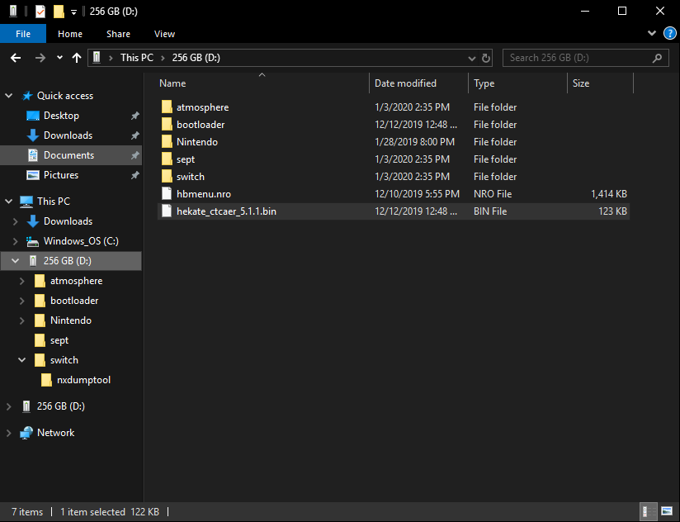The width and height of the screenshot is (680, 522).
Task: Switch to large icons view in status bar
Action: [x=666, y=512]
